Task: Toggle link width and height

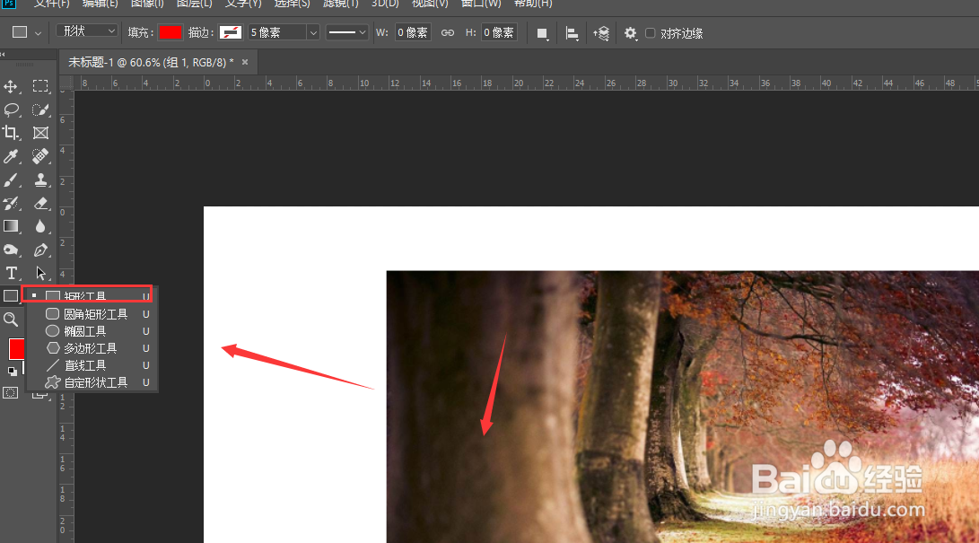Action: point(448,32)
